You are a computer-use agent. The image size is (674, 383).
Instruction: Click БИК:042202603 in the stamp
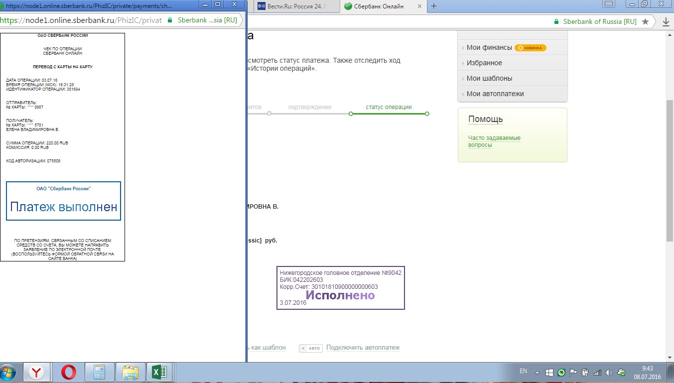pos(301,280)
